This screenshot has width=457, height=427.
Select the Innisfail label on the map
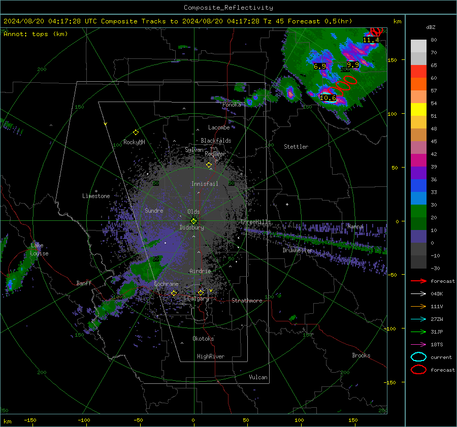[x=205, y=184]
